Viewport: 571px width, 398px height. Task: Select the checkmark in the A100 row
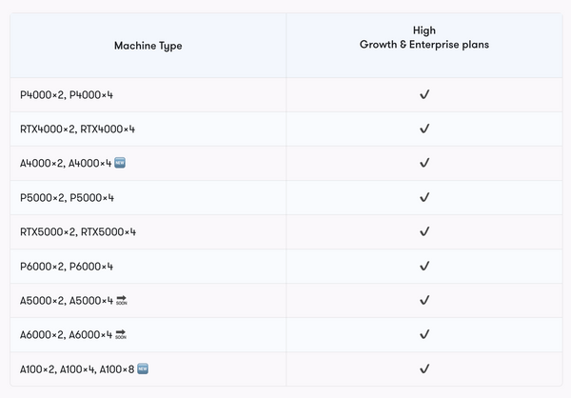coord(424,368)
